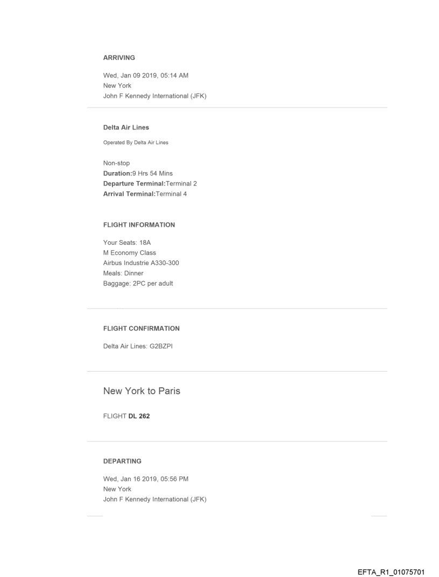
Task: Click the Departure Terminal 2 line
Action: coord(150,183)
